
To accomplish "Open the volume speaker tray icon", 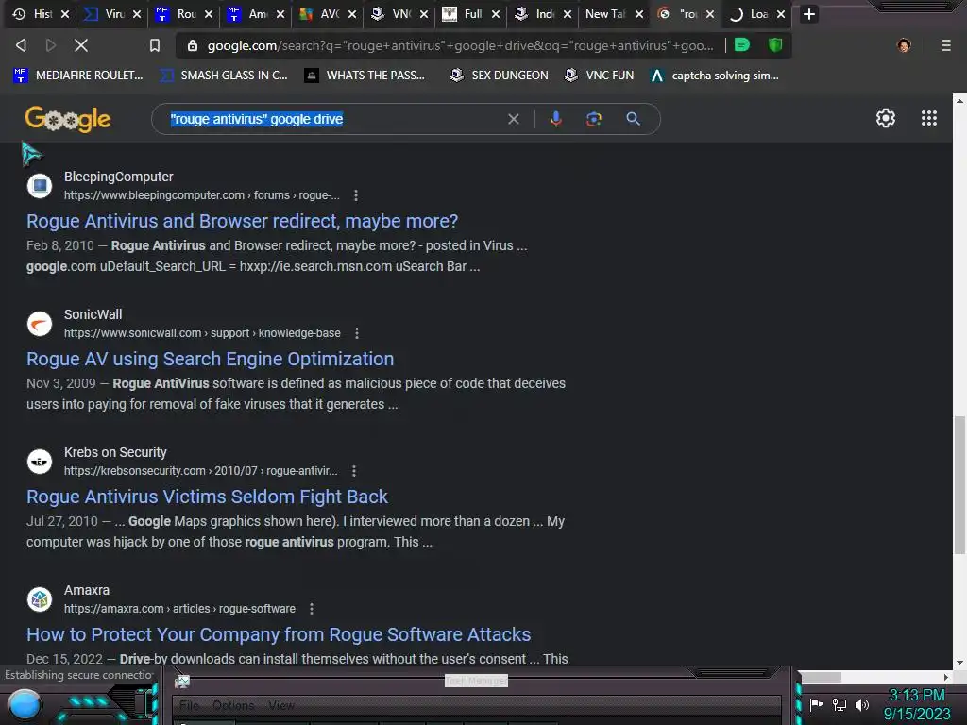I will coord(861,704).
